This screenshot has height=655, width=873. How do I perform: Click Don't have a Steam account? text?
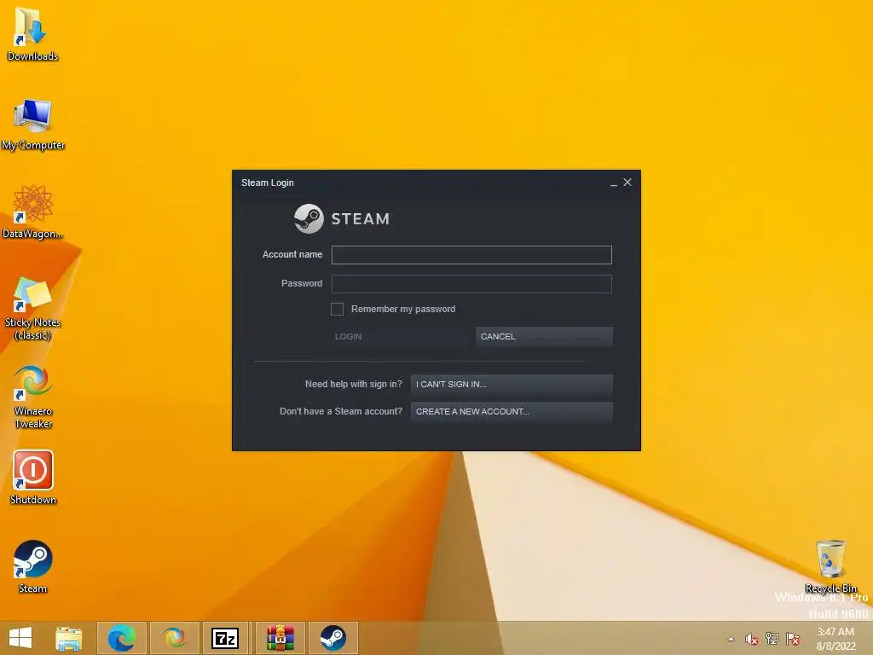point(341,411)
